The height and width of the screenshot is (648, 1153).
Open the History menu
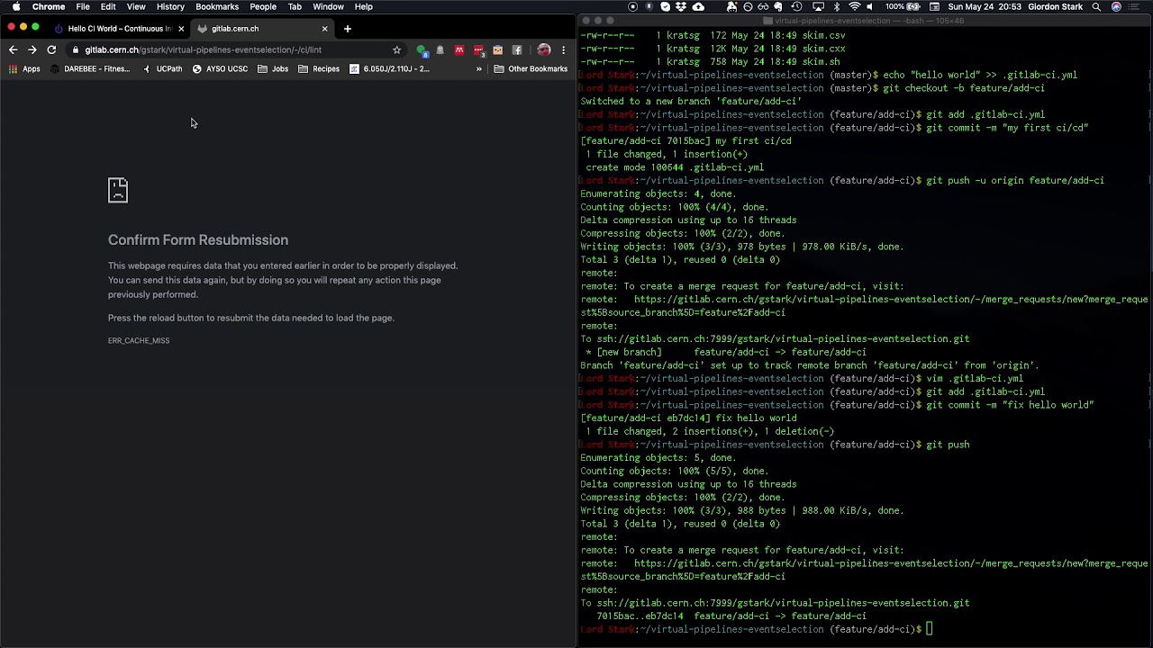(170, 6)
